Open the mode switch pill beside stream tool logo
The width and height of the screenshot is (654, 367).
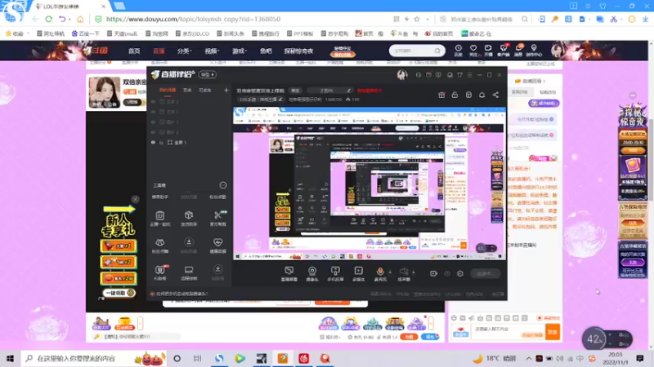point(208,74)
